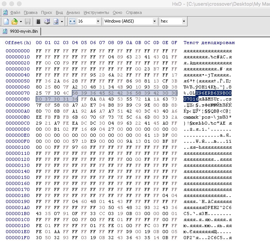Click byte EE in row 000000B0
The width and height of the screenshot is (270, 241).
tap(39, 117)
